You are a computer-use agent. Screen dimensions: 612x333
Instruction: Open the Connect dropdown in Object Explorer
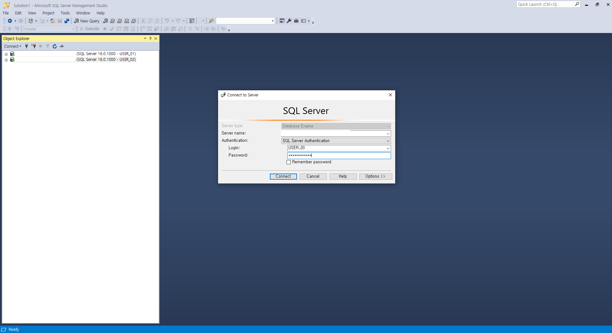13,46
